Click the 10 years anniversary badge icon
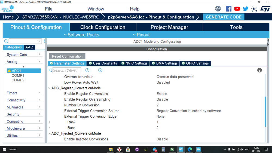Screen dimensions: 272x153 tap(218, 9)
